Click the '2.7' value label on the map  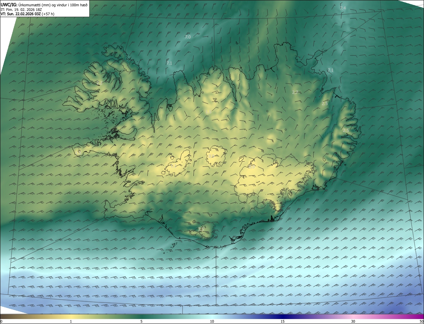click(x=295, y=92)
